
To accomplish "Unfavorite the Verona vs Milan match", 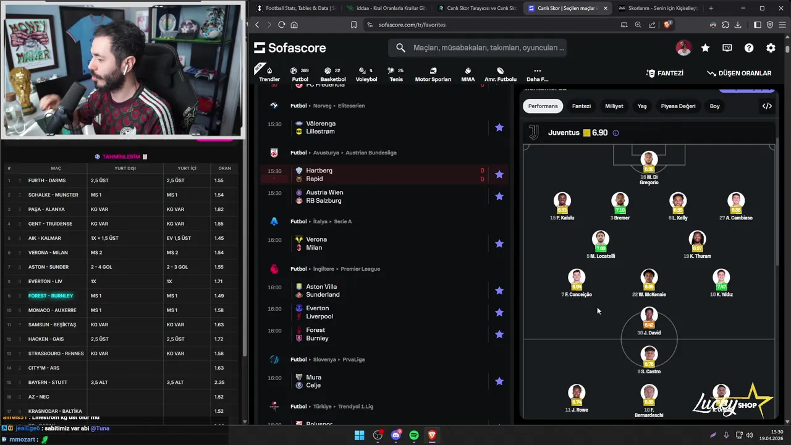I will click(499, 244).
